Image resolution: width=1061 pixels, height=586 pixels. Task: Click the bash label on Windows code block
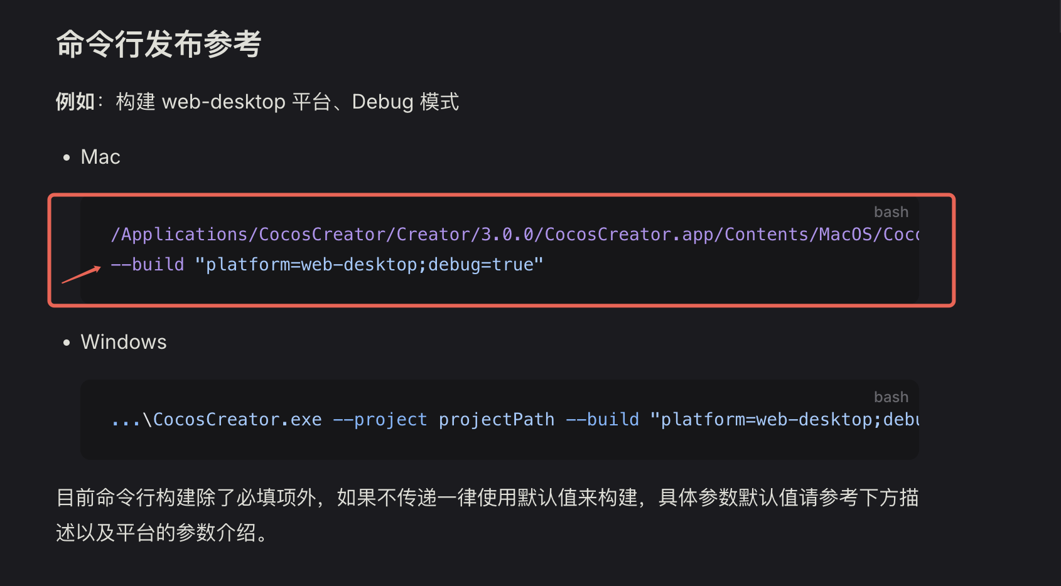[x=891, y=397]
